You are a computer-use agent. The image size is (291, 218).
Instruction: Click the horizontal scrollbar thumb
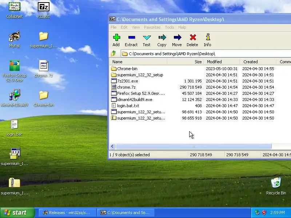tap(194, 146)
